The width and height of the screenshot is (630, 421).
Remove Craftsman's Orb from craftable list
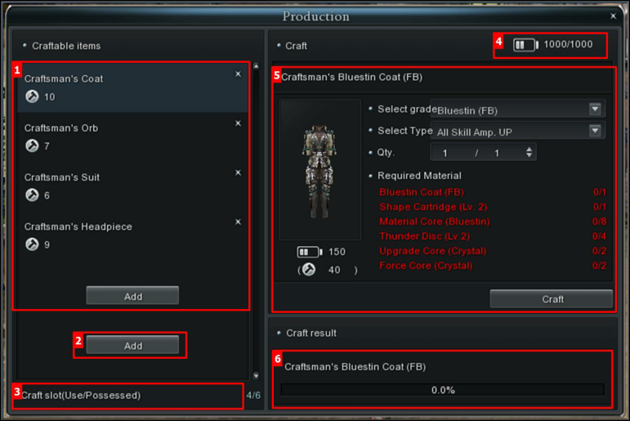238,123
